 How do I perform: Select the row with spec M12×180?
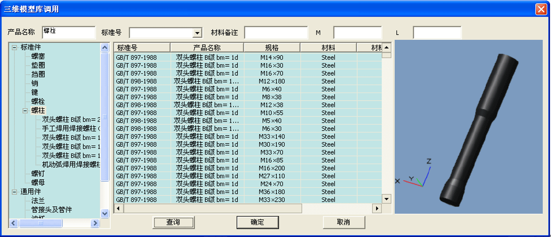[248, 81]
